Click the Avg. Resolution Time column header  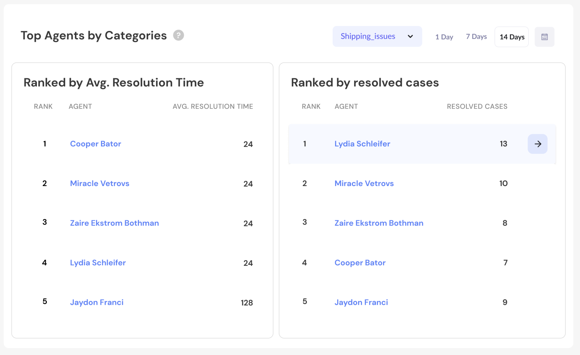[x=213, y=106]
